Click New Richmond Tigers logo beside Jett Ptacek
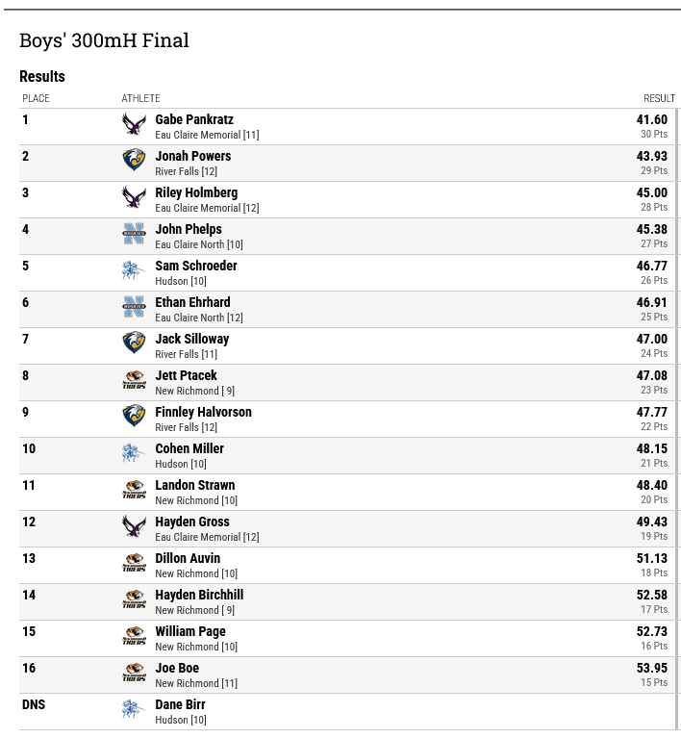This screenshot has height=738, width=681. (134, 380)
